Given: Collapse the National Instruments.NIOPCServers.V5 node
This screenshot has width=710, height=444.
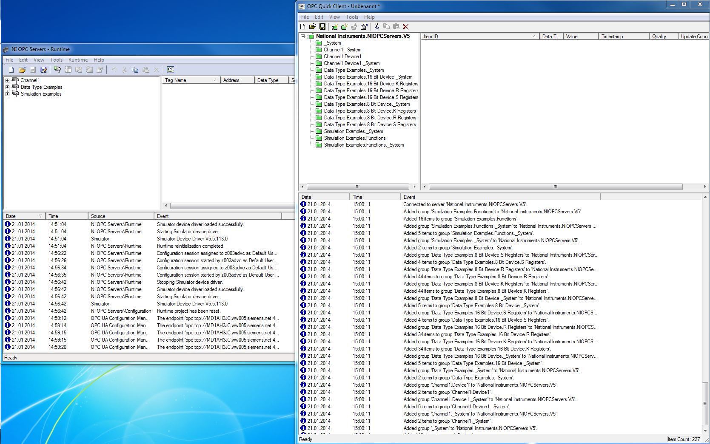Looking at the screenshot, I should (x=303, y=37).
